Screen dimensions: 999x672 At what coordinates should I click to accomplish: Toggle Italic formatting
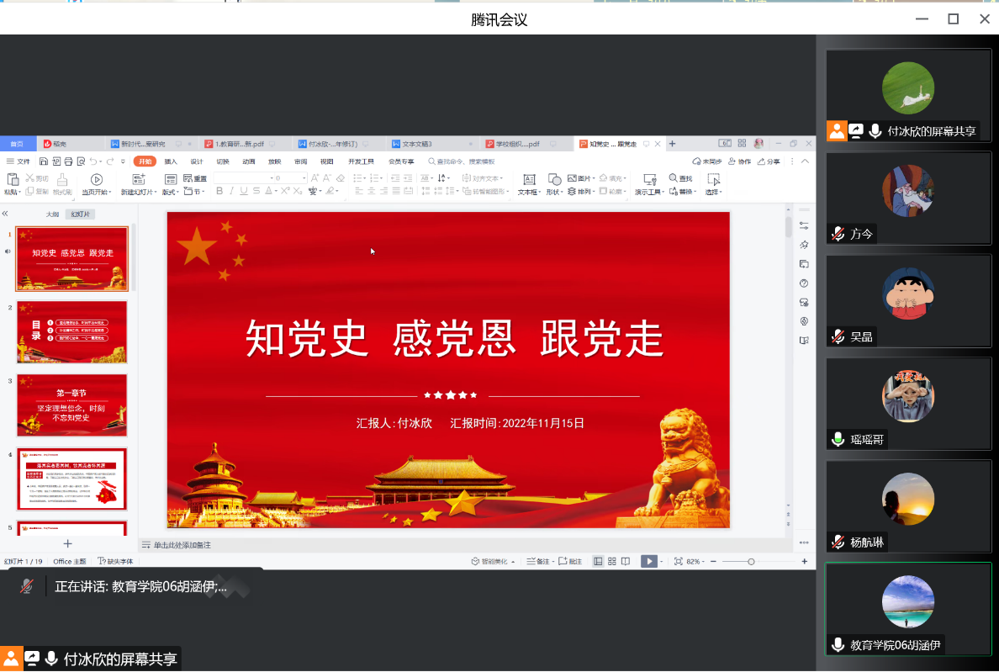click(x=231, y=192)
